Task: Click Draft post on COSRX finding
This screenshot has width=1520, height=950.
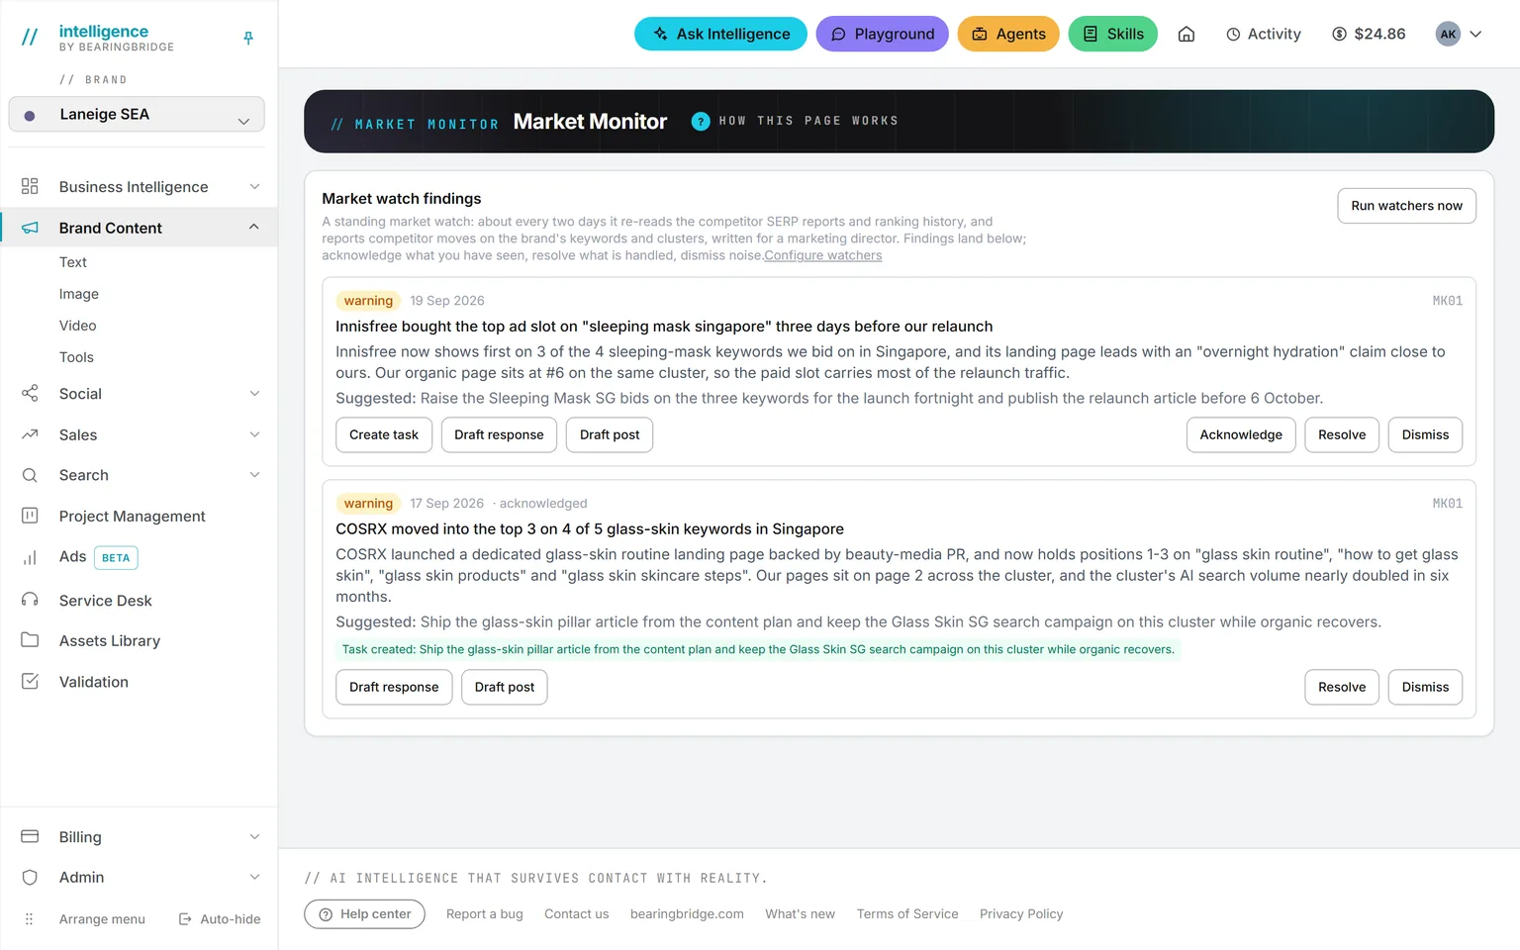Action: point(505,687)
